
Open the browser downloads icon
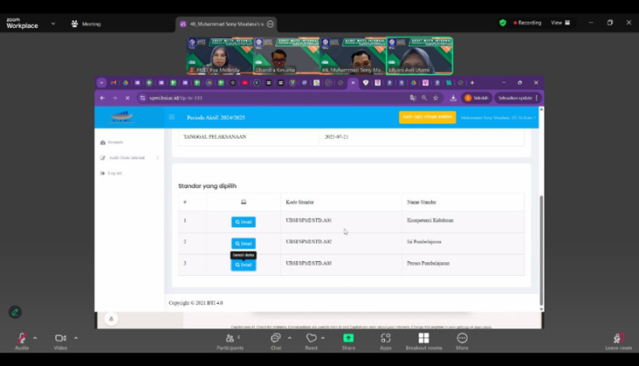(453, 98)
